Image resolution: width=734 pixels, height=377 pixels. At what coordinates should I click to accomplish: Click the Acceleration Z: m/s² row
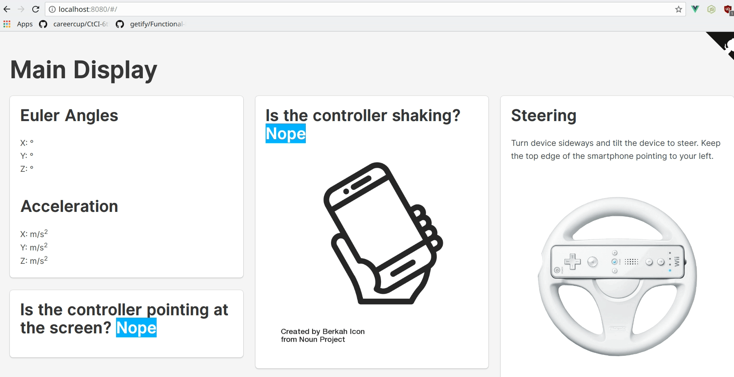pyautogui.click(x=34, y=260)
